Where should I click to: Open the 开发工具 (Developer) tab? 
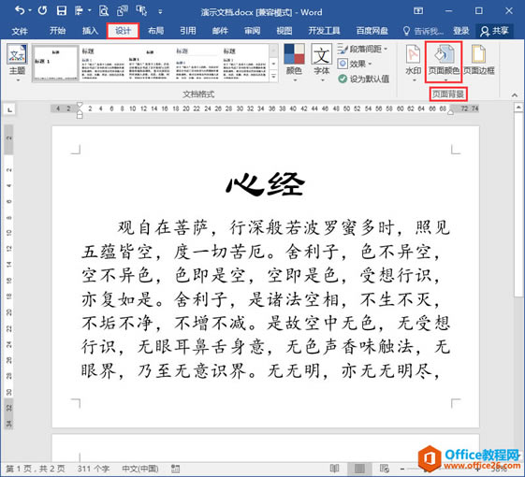click(324, 31)
